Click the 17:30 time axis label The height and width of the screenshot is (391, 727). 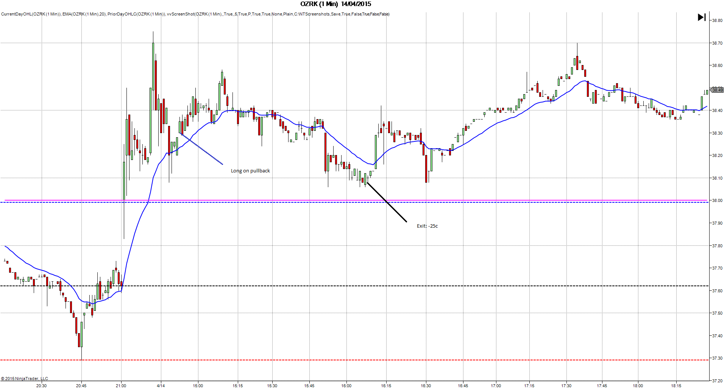click(566, 386)
